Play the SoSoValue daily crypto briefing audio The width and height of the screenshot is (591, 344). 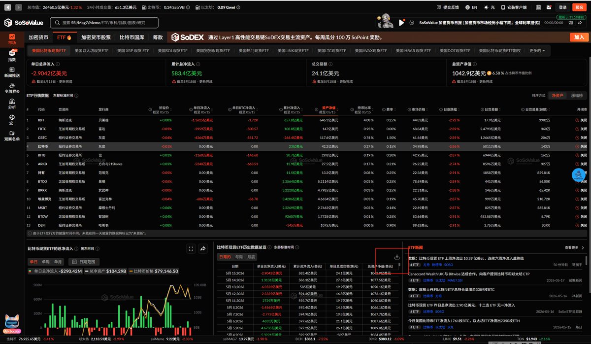pyautogui.click(x=402, y=23)
